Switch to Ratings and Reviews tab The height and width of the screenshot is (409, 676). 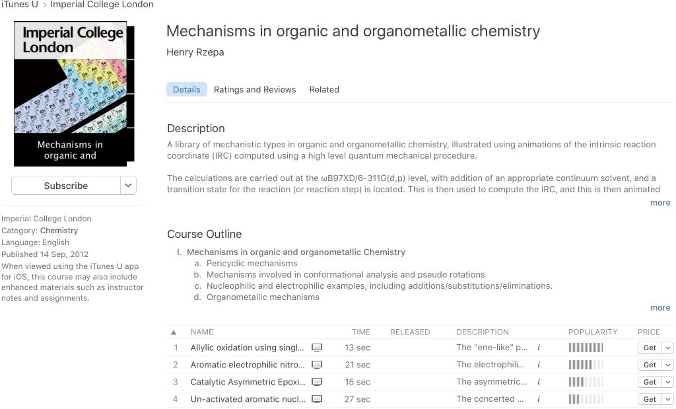tap(255, 90)
